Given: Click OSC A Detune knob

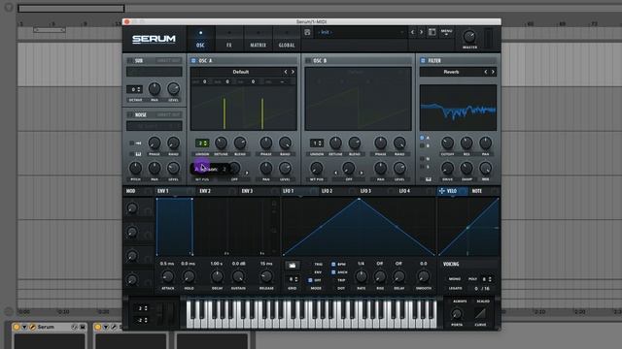Looking at the screenshot, I should pos(221,143).
